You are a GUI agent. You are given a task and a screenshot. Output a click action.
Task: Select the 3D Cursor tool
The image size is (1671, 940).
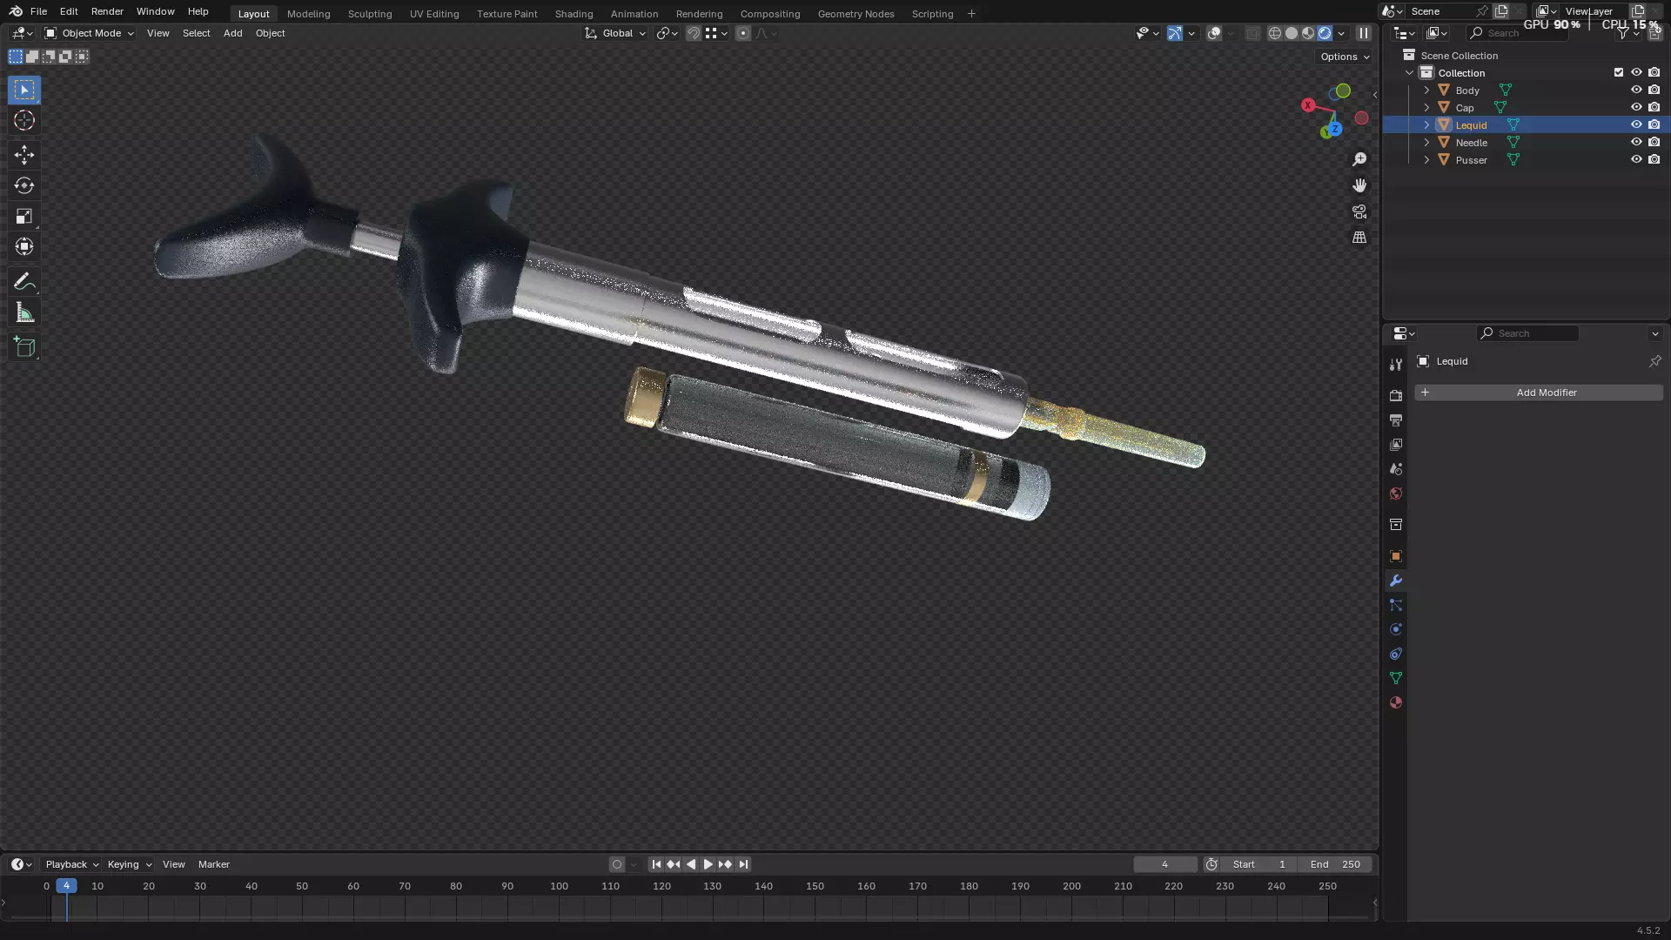point(24,120)
